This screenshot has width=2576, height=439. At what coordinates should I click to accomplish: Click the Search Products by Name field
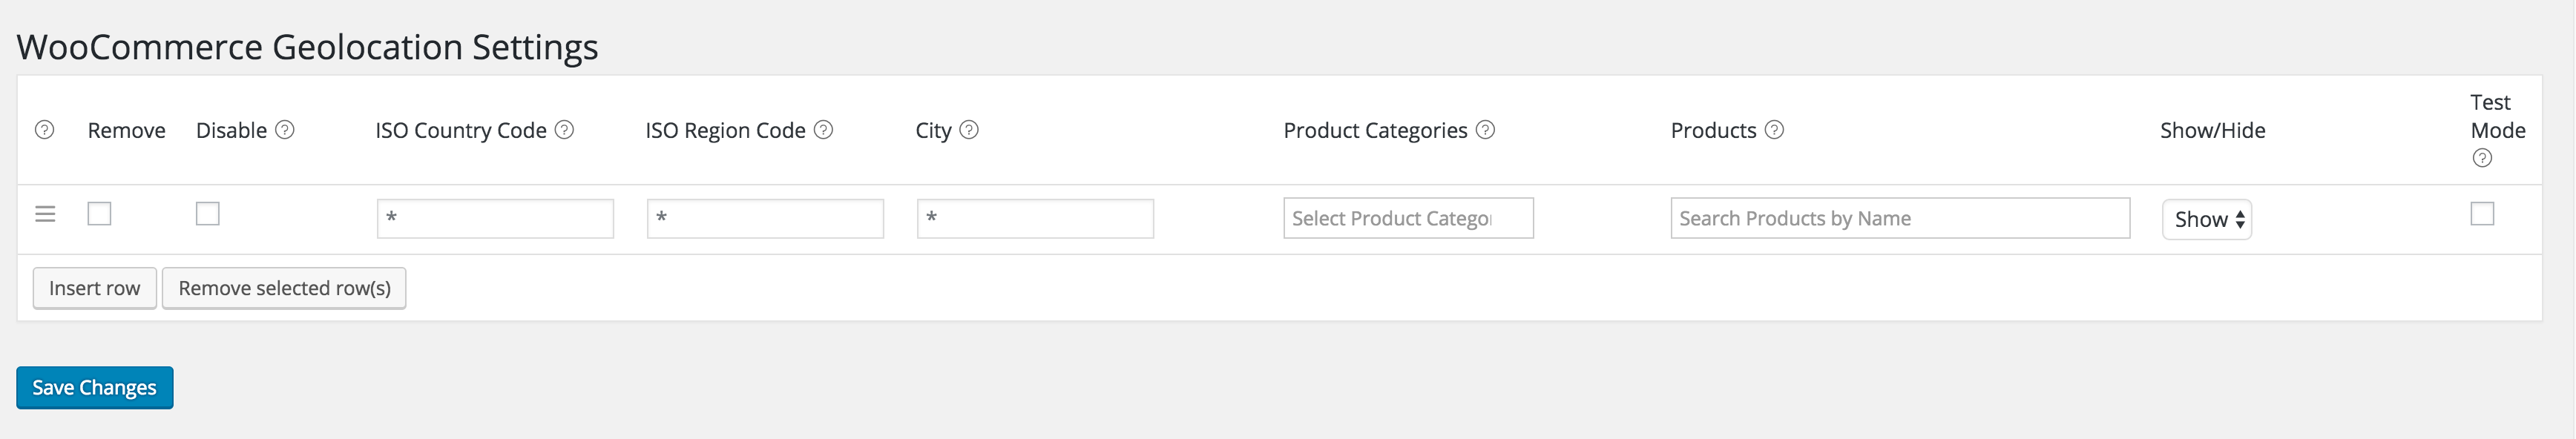coord(1900,218)
